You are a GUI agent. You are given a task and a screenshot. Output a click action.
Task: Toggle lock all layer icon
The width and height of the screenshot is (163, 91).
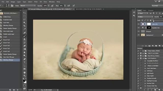click(x=151, y=20)
